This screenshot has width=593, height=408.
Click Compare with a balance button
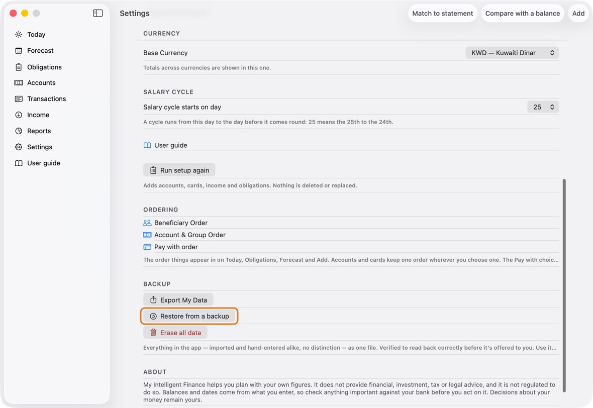(x=522, y=13)
